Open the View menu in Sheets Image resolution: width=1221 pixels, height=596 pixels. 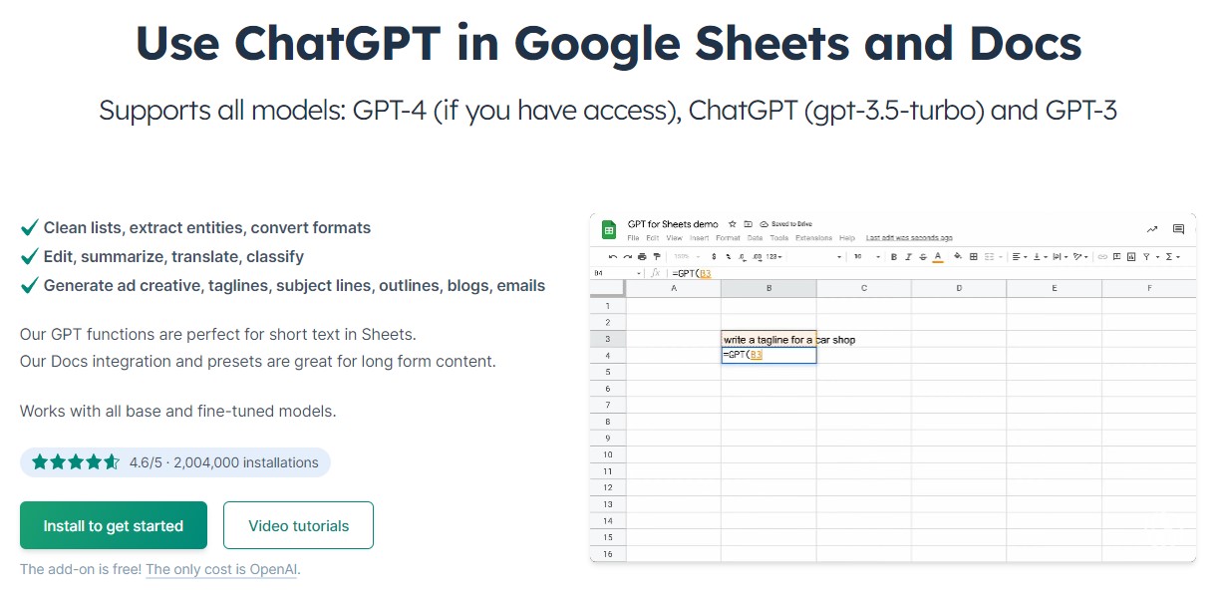[674, 238]
